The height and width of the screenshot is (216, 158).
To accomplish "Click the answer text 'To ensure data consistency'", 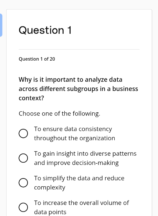I will (x=73, y=129).
